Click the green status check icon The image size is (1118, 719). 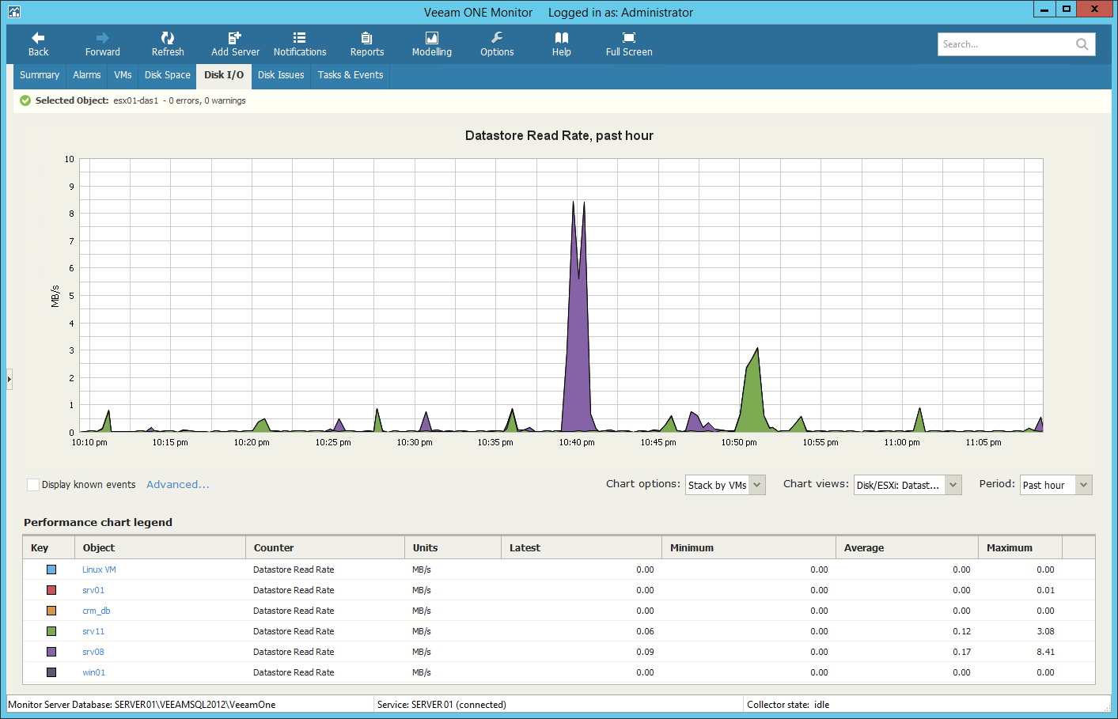pos(25,100)
